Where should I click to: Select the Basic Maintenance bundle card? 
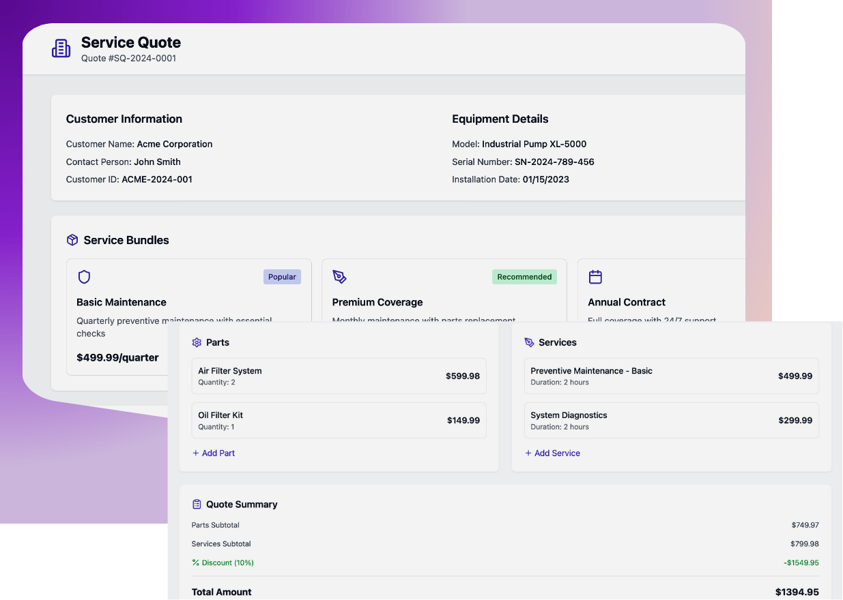point(189,317)
